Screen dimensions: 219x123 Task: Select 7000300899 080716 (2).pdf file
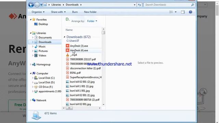click(85, 100)
